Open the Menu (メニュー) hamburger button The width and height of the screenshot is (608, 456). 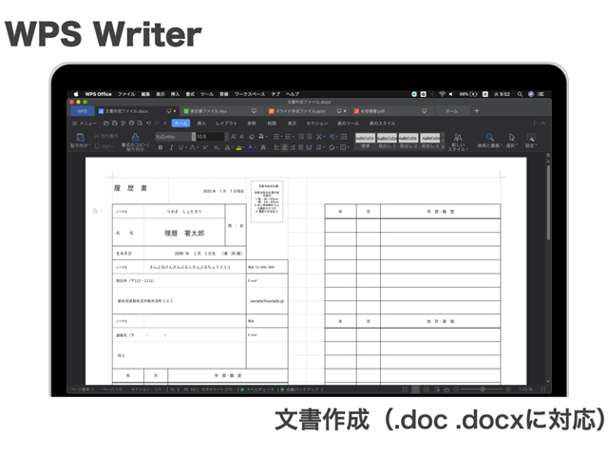(85, 123)
